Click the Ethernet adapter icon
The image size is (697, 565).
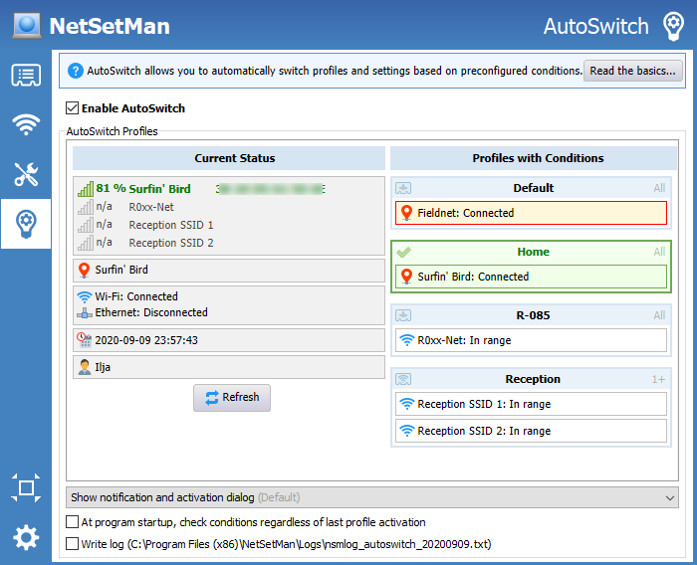(84, 312)
